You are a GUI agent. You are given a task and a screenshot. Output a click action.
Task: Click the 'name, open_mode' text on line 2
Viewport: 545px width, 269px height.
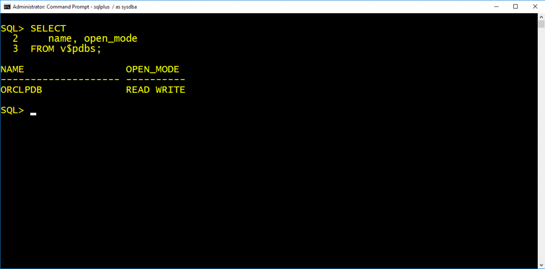click(93, 39)
